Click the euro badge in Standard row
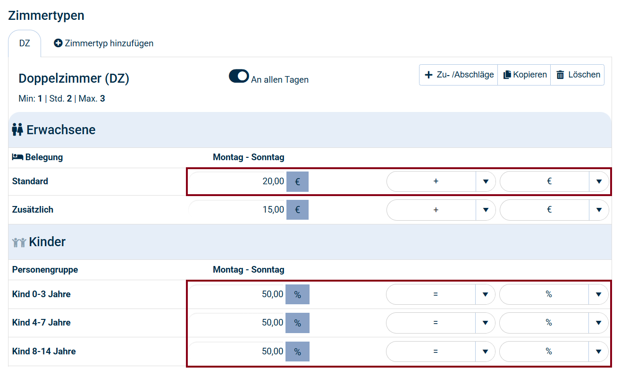Screen dimensions: 621x369 pyautogui.click(x=297, y=181)
